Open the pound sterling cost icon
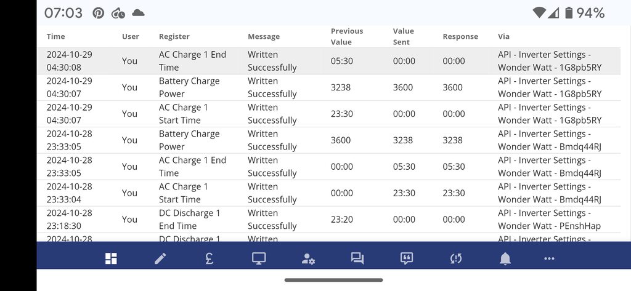This screenshot has height=291, width=631. click(210, 259)
